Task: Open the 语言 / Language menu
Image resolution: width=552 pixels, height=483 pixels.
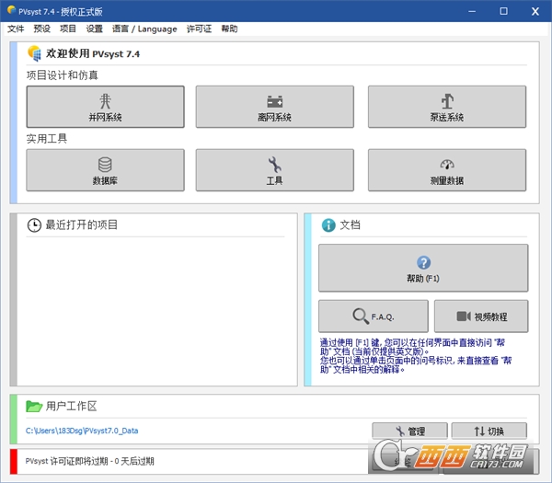Action: tap(144, 29)
